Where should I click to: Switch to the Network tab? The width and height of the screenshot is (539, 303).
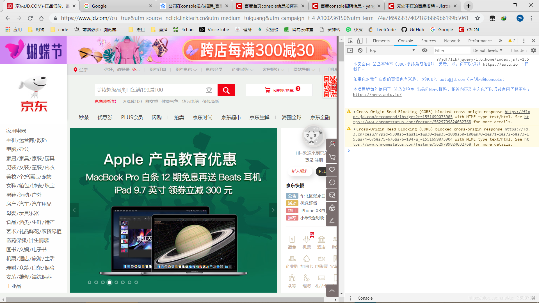pos(452,41)
